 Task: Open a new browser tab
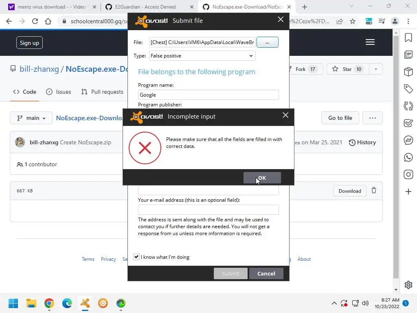point(305,7)
